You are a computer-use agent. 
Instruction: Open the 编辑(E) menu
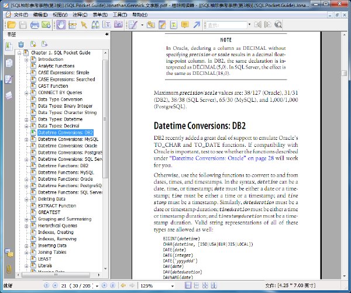[40, 15]
